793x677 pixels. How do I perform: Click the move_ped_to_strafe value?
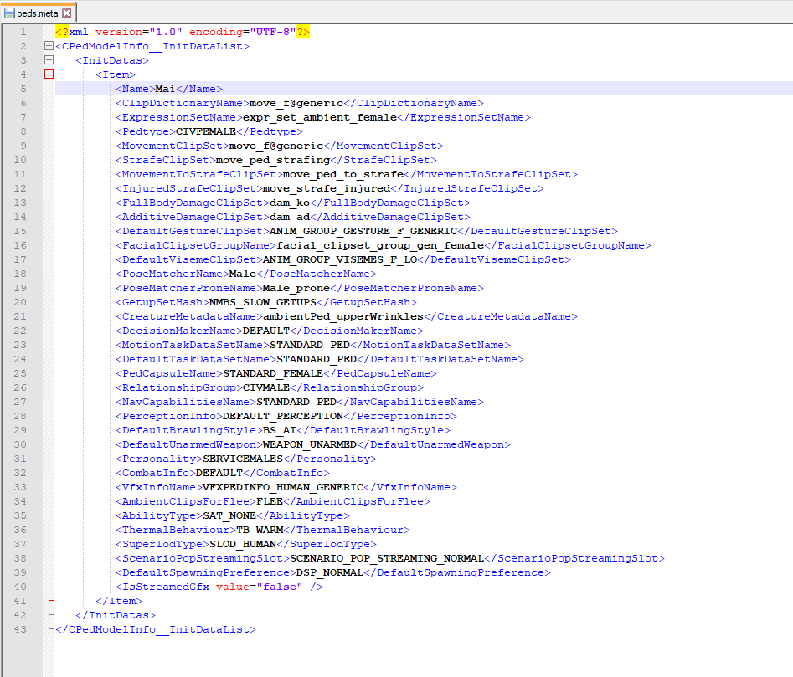tap(343, 174)
